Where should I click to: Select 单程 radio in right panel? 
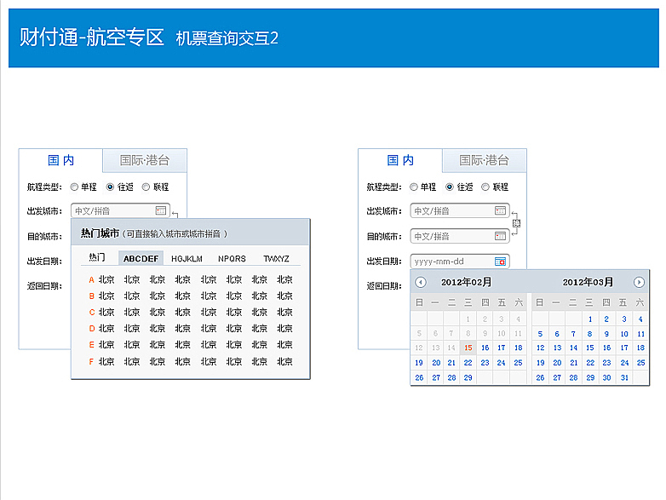414,187
